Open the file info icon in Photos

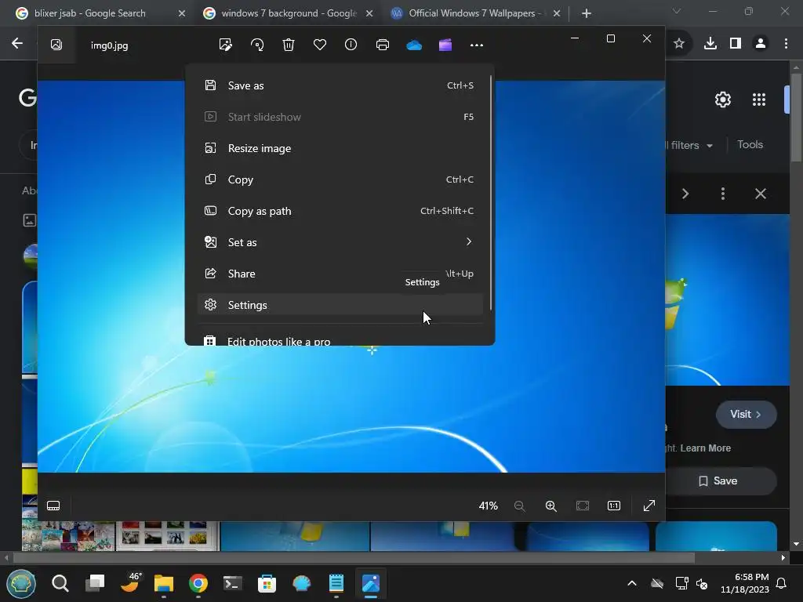[351, 45]
